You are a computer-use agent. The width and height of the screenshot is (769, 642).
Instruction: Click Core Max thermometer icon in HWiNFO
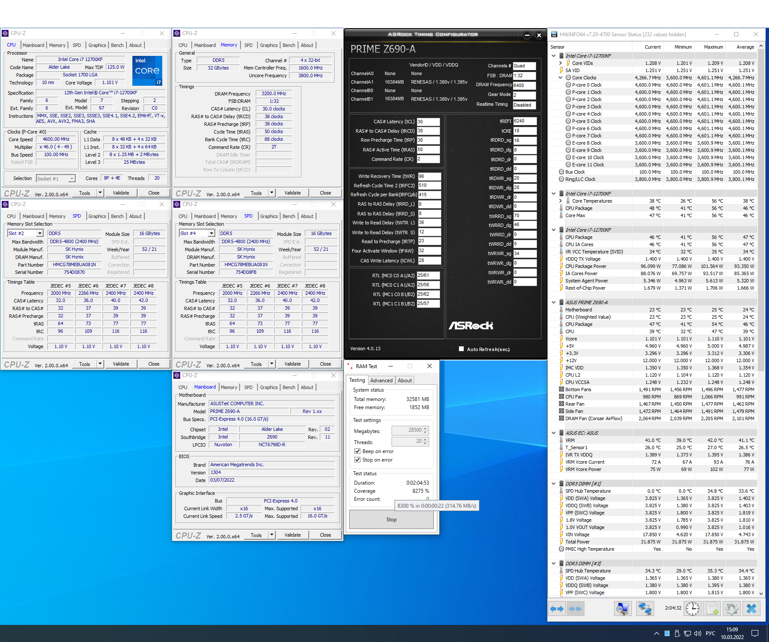pyautogui.click(x=561, y=215)
